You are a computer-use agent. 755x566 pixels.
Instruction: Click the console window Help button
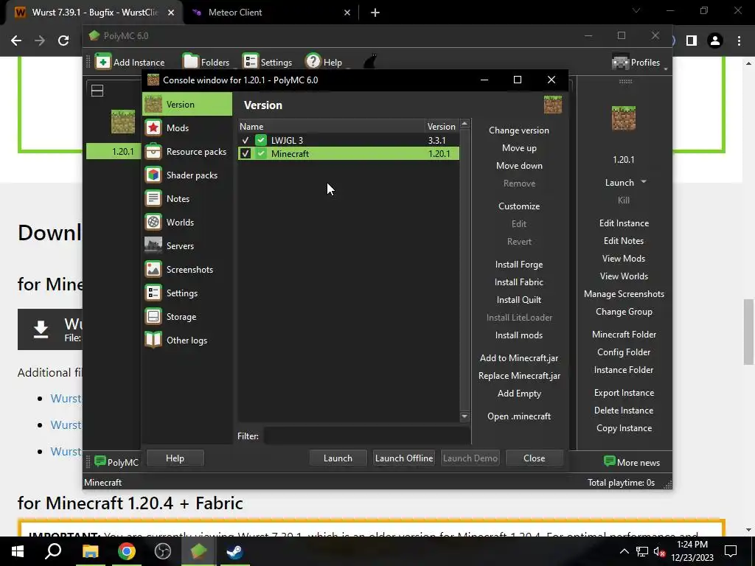pyautogui.click(x=175, y=458)
